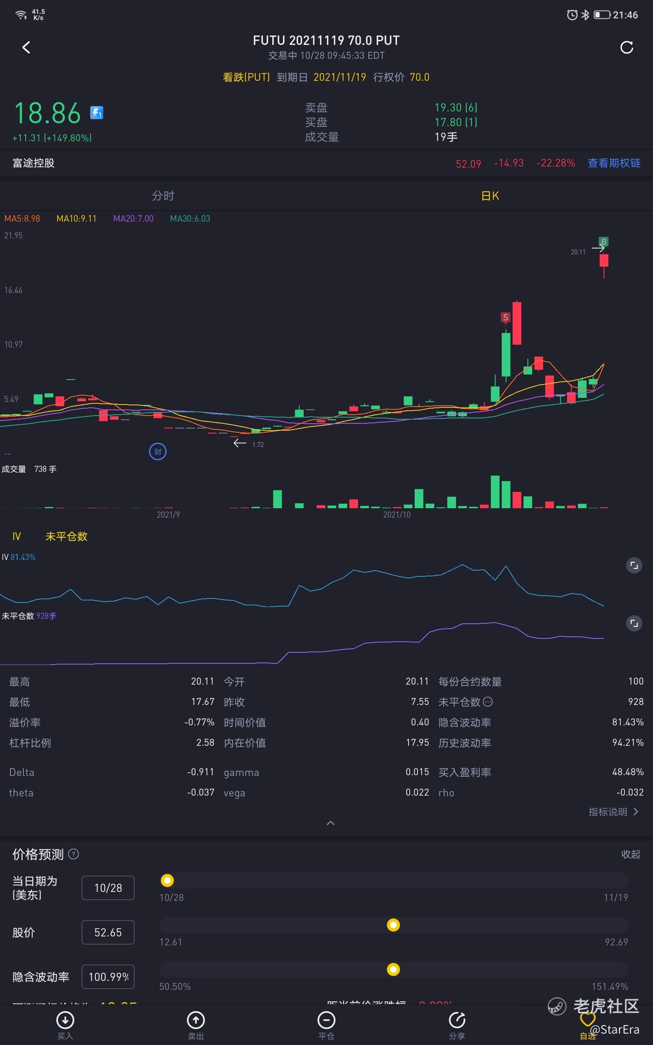Tap the back arrow icon
The height and width of the screenshot is (1045, 653).
pos(27,47)
